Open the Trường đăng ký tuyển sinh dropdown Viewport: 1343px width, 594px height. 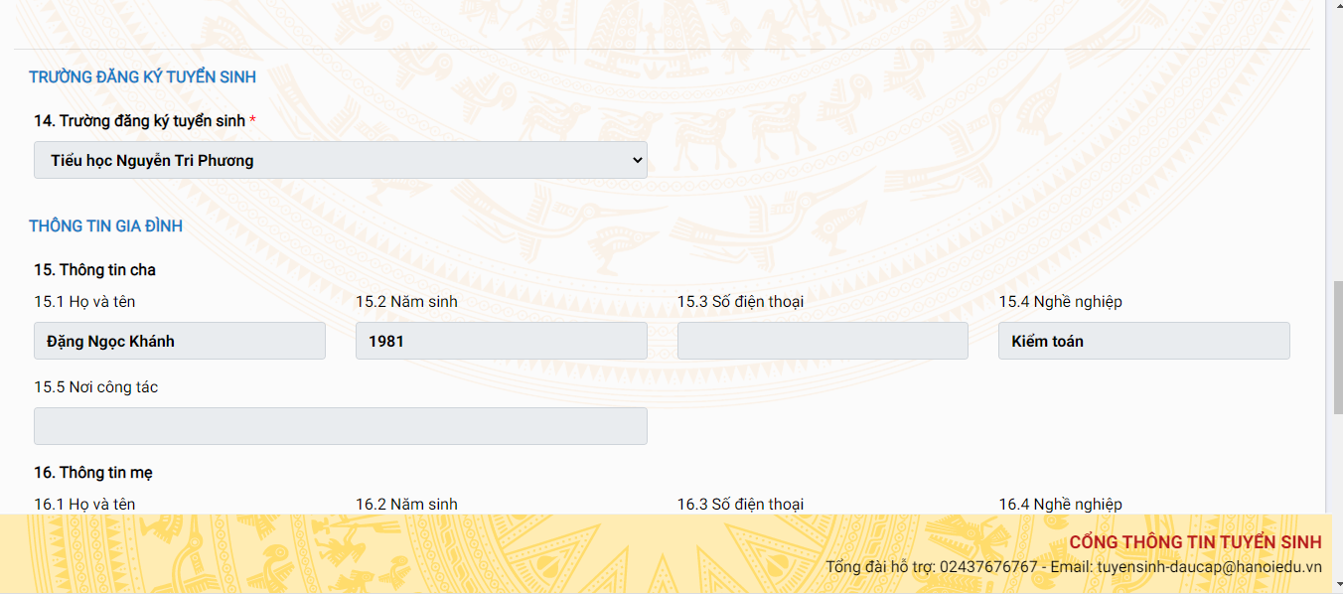[x=340, y=160]
